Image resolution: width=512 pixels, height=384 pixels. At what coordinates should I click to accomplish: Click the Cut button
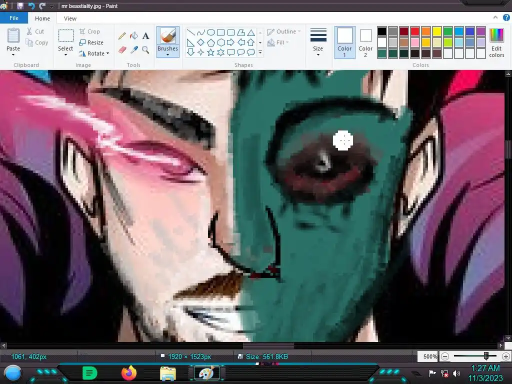point(35,31)
